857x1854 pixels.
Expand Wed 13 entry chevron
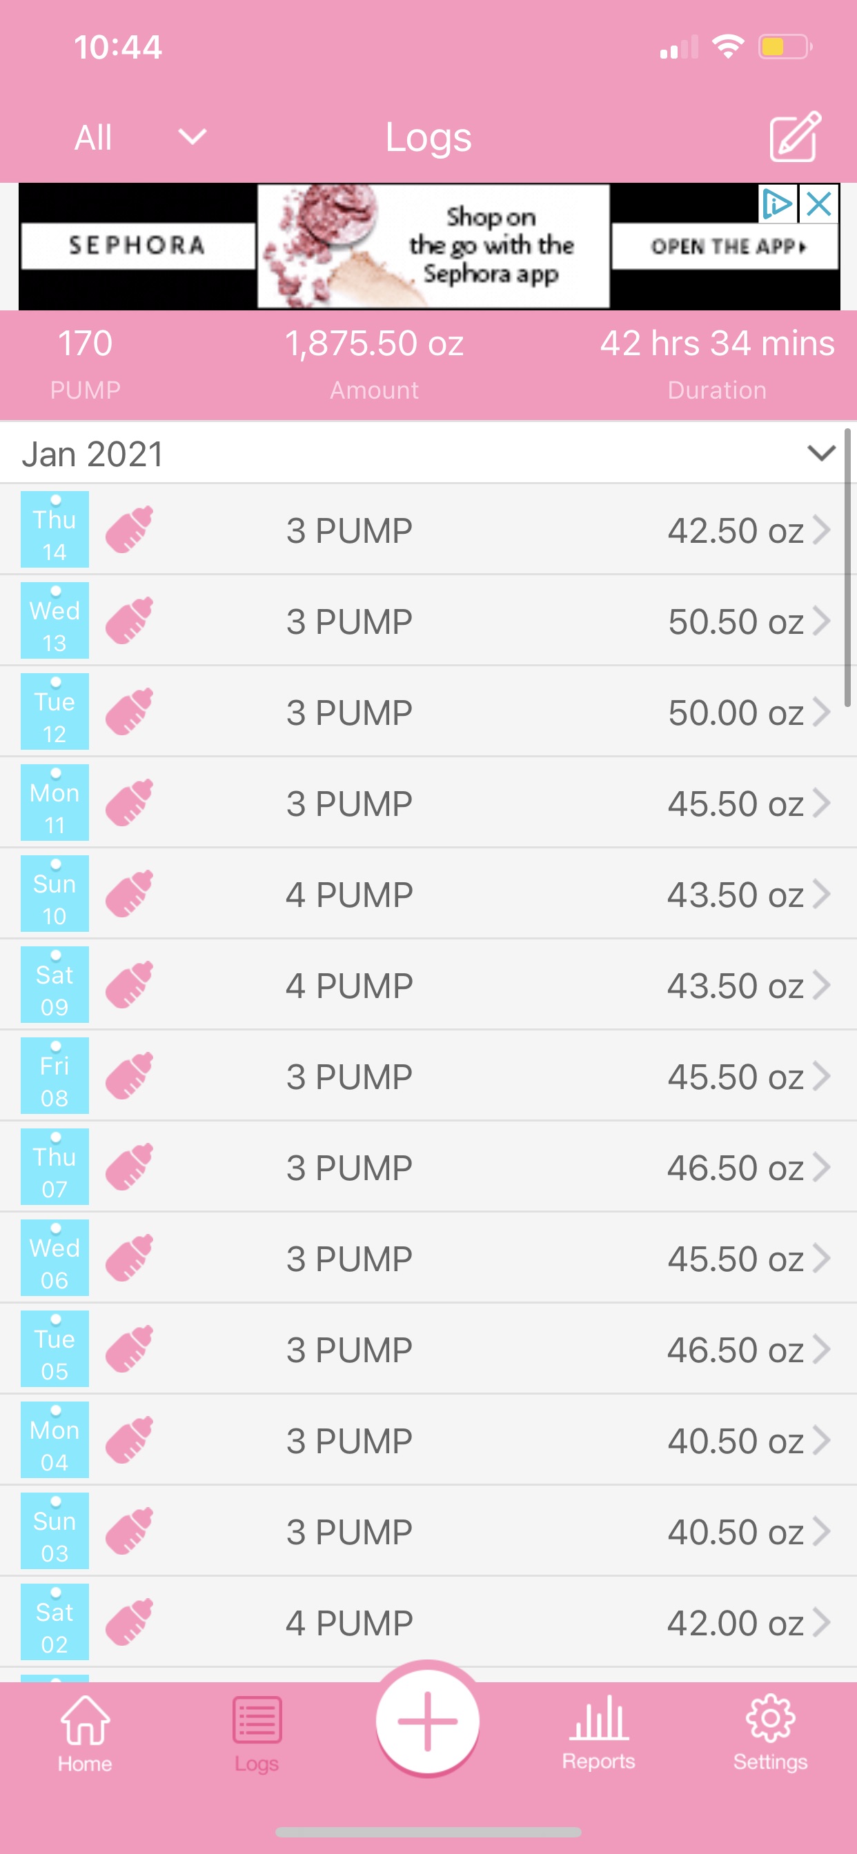click(822, 621)
